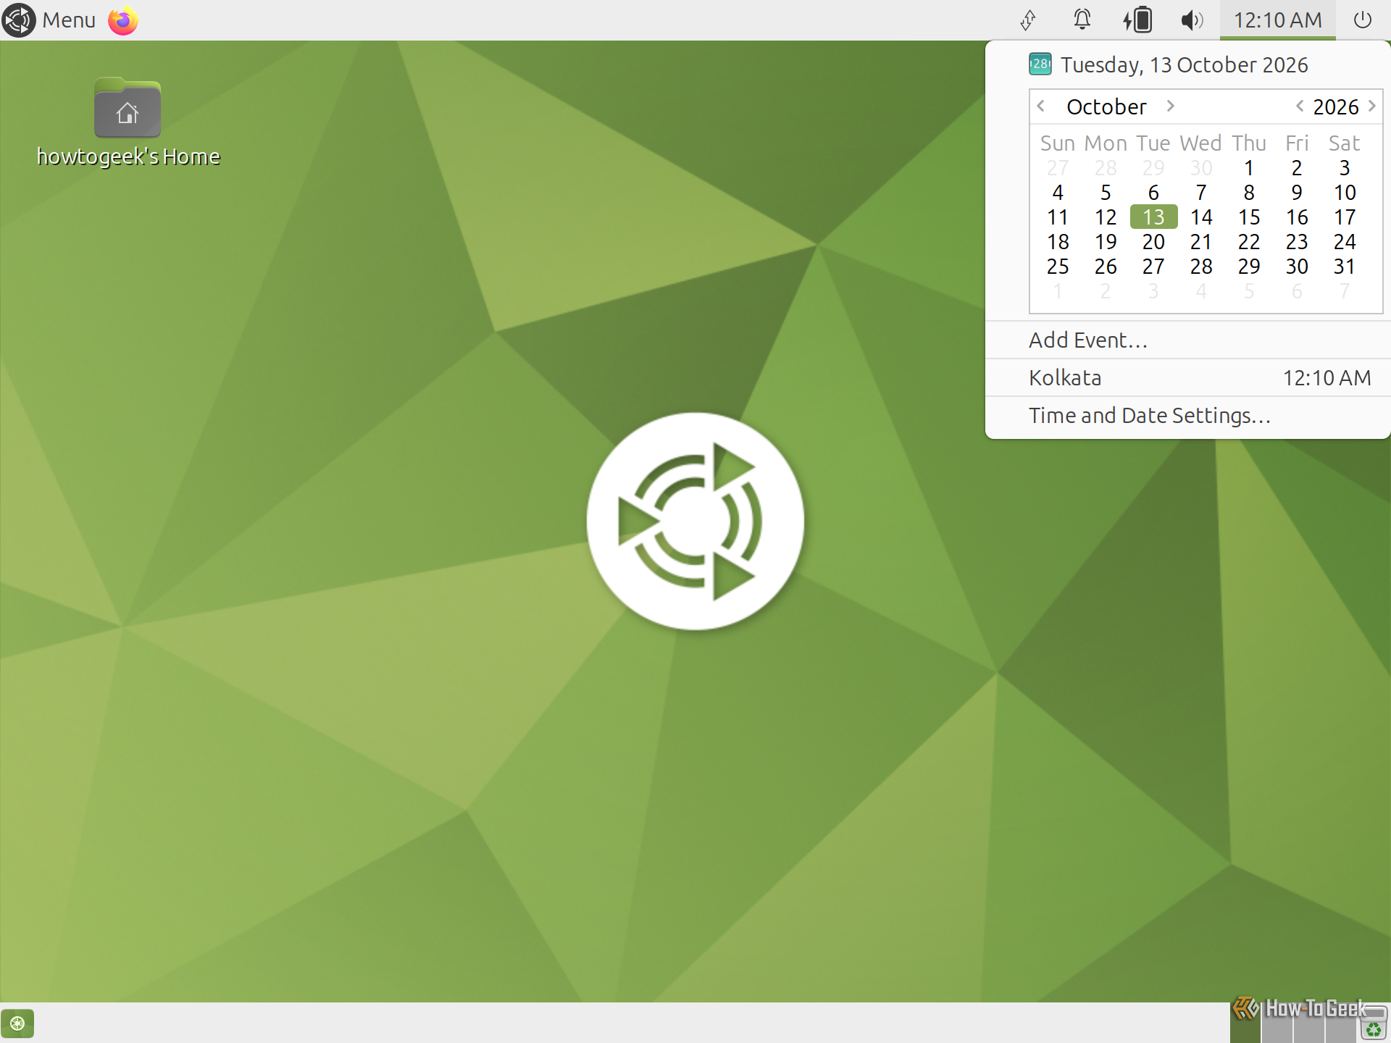Screen dimensions: 1391x1043
Task: Select day 24 in the calendar
Action: tap(1345, 241)
